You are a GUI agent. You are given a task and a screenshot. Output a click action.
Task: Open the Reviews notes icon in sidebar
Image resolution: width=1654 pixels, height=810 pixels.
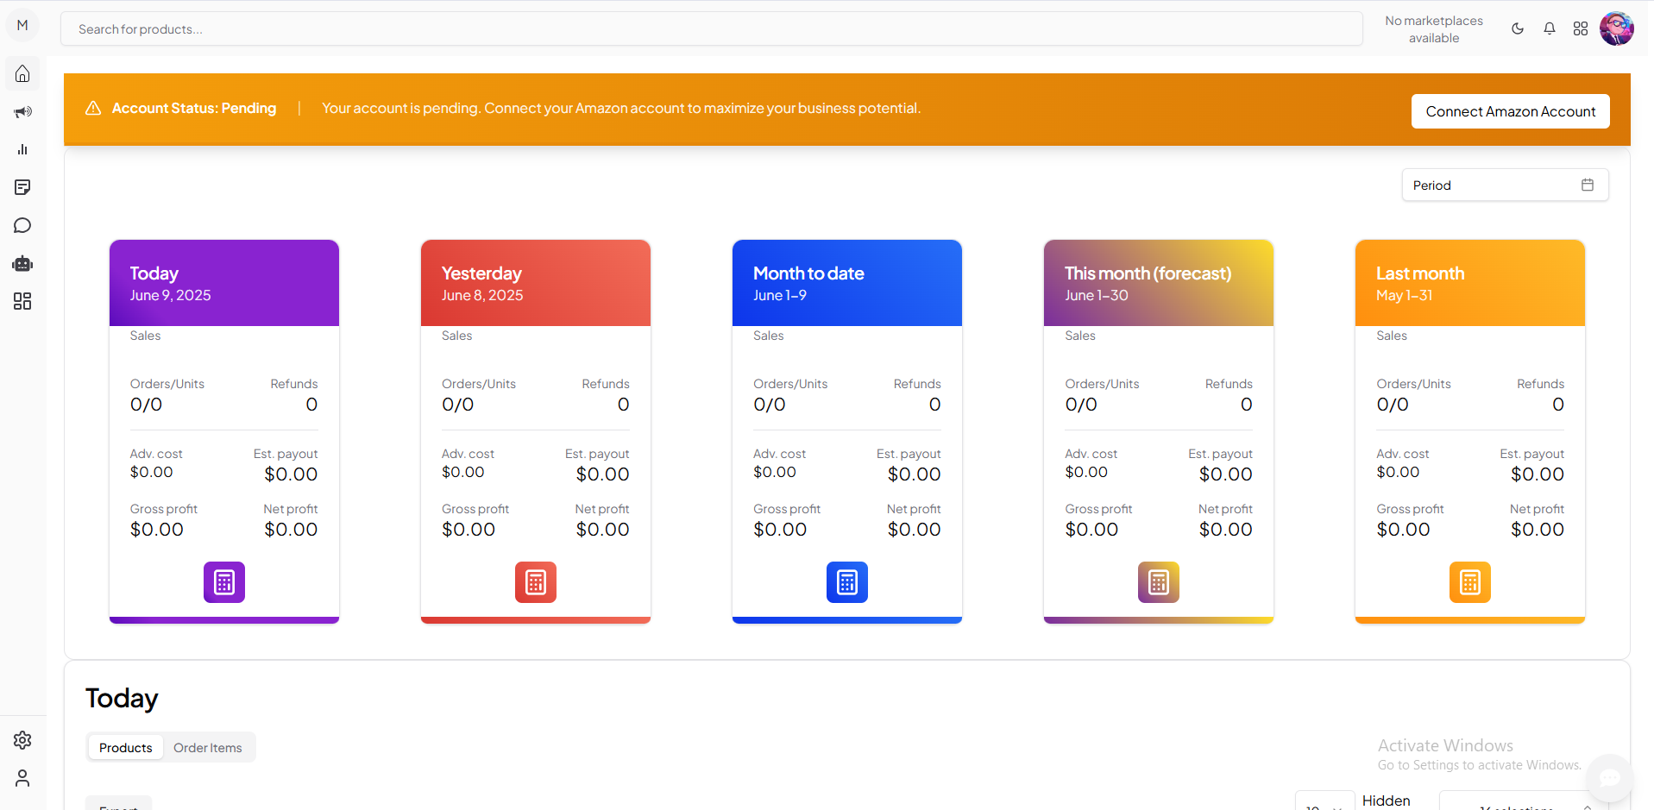(22, 187)
